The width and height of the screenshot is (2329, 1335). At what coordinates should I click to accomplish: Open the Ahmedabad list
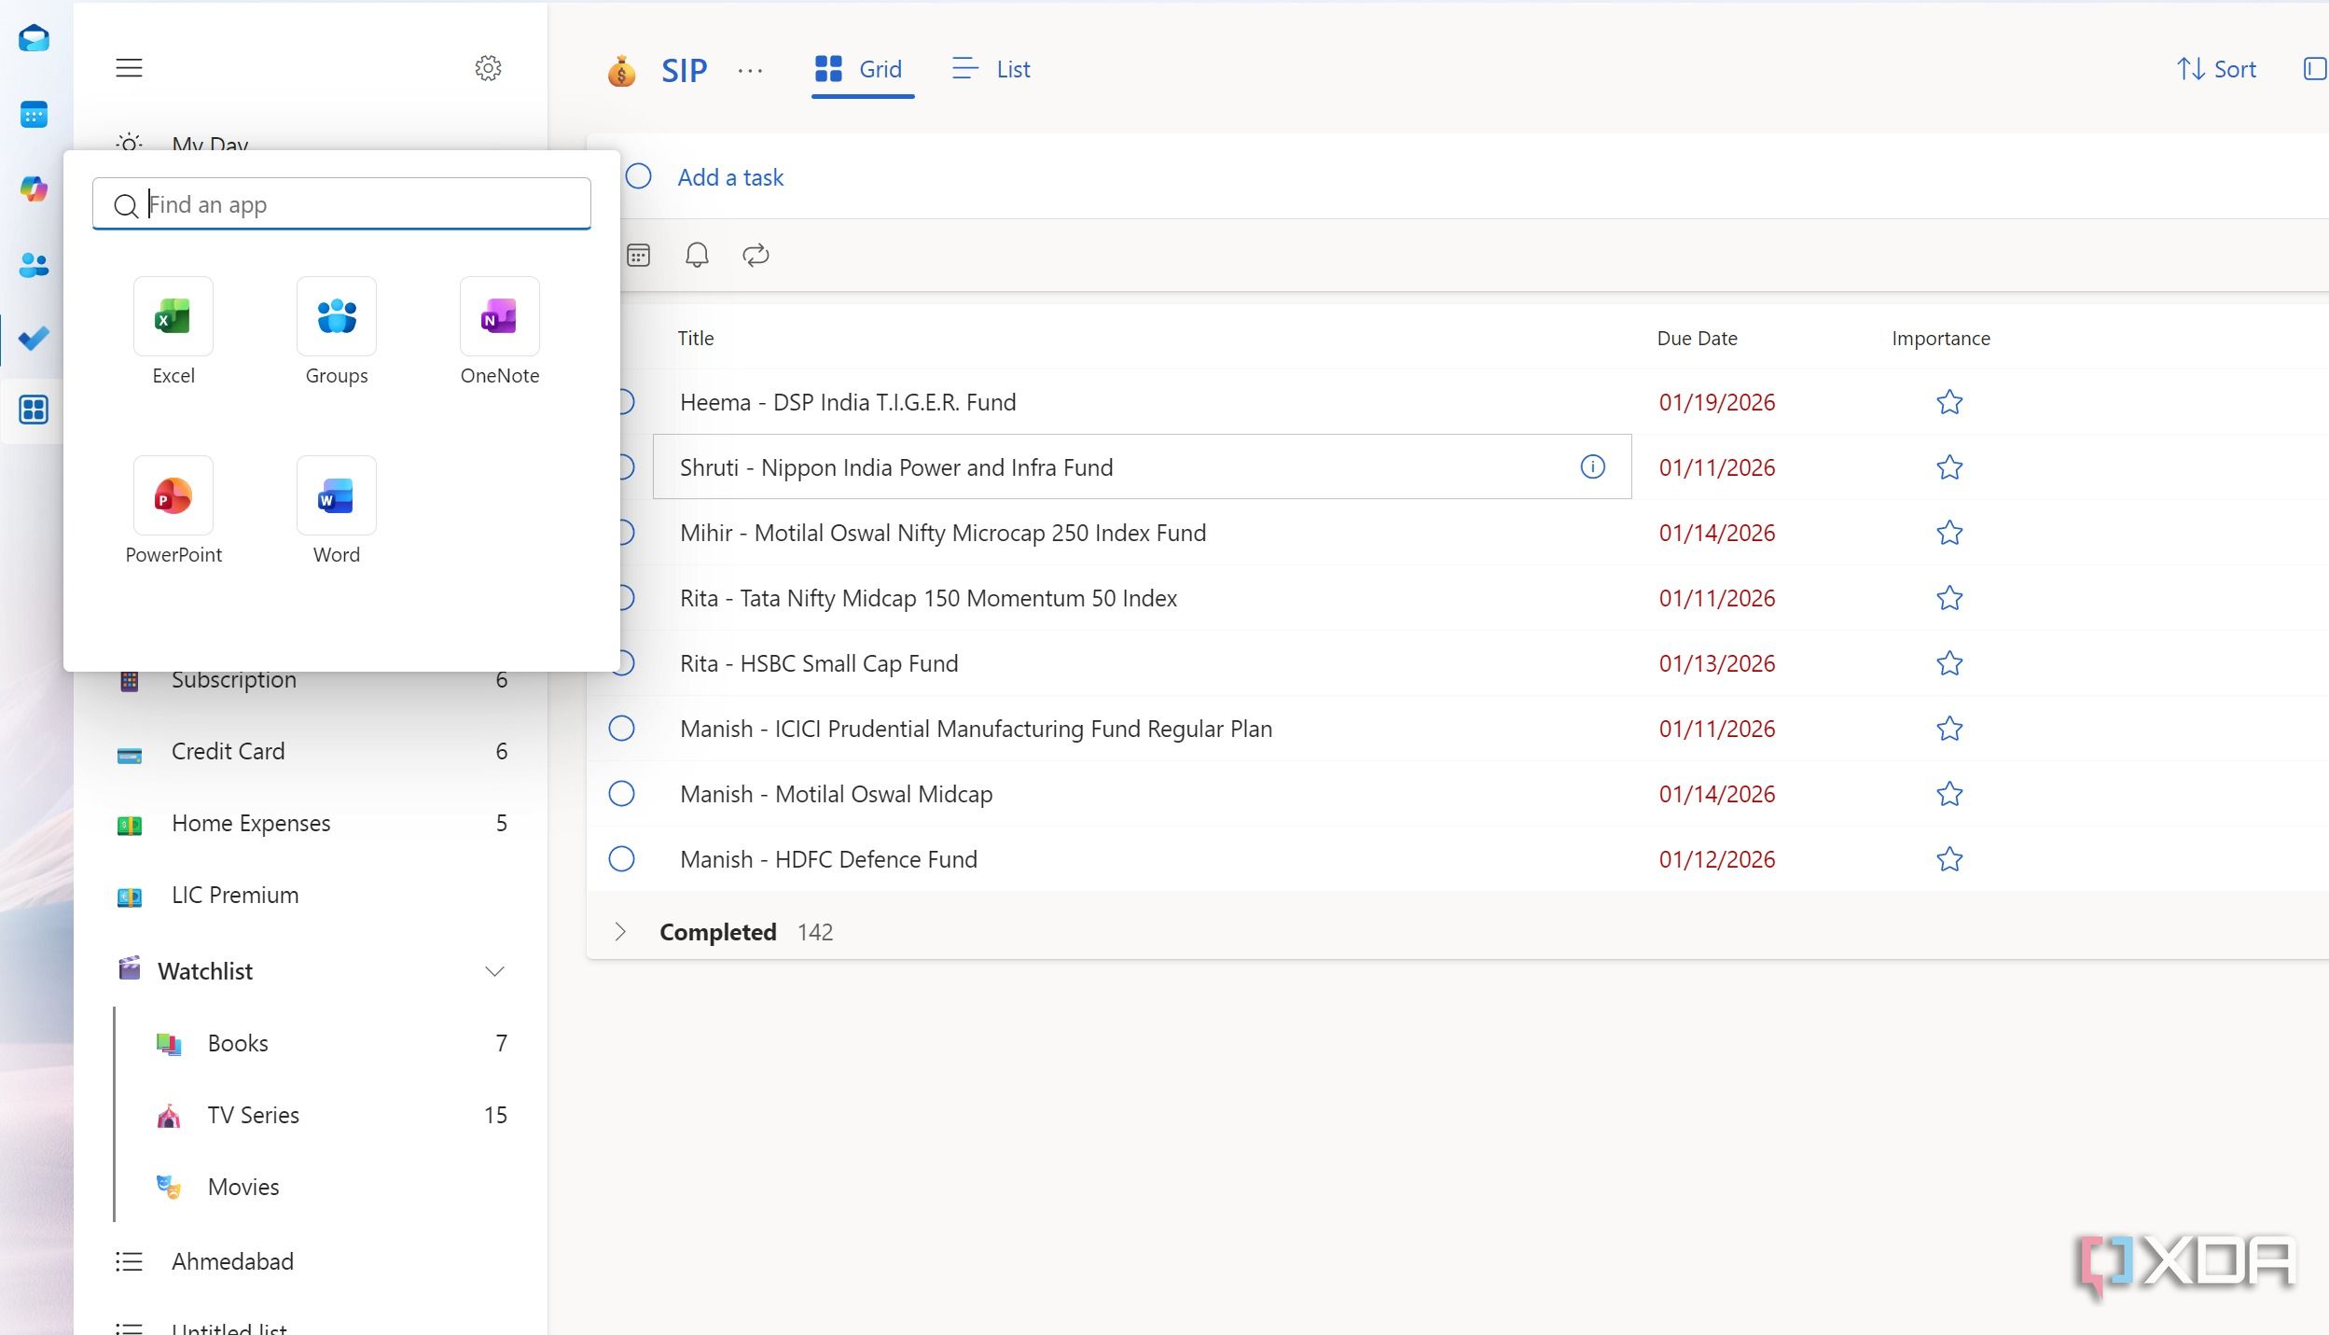click(312, 1261)
